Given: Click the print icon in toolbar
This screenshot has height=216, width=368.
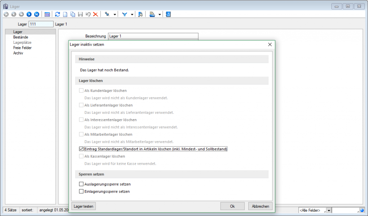Looking at the screenshot, I should pos(152,14).
